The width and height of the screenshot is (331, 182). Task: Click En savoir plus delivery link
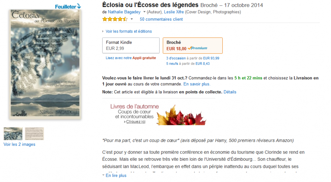pyautogui.click(x=197, y=84)
